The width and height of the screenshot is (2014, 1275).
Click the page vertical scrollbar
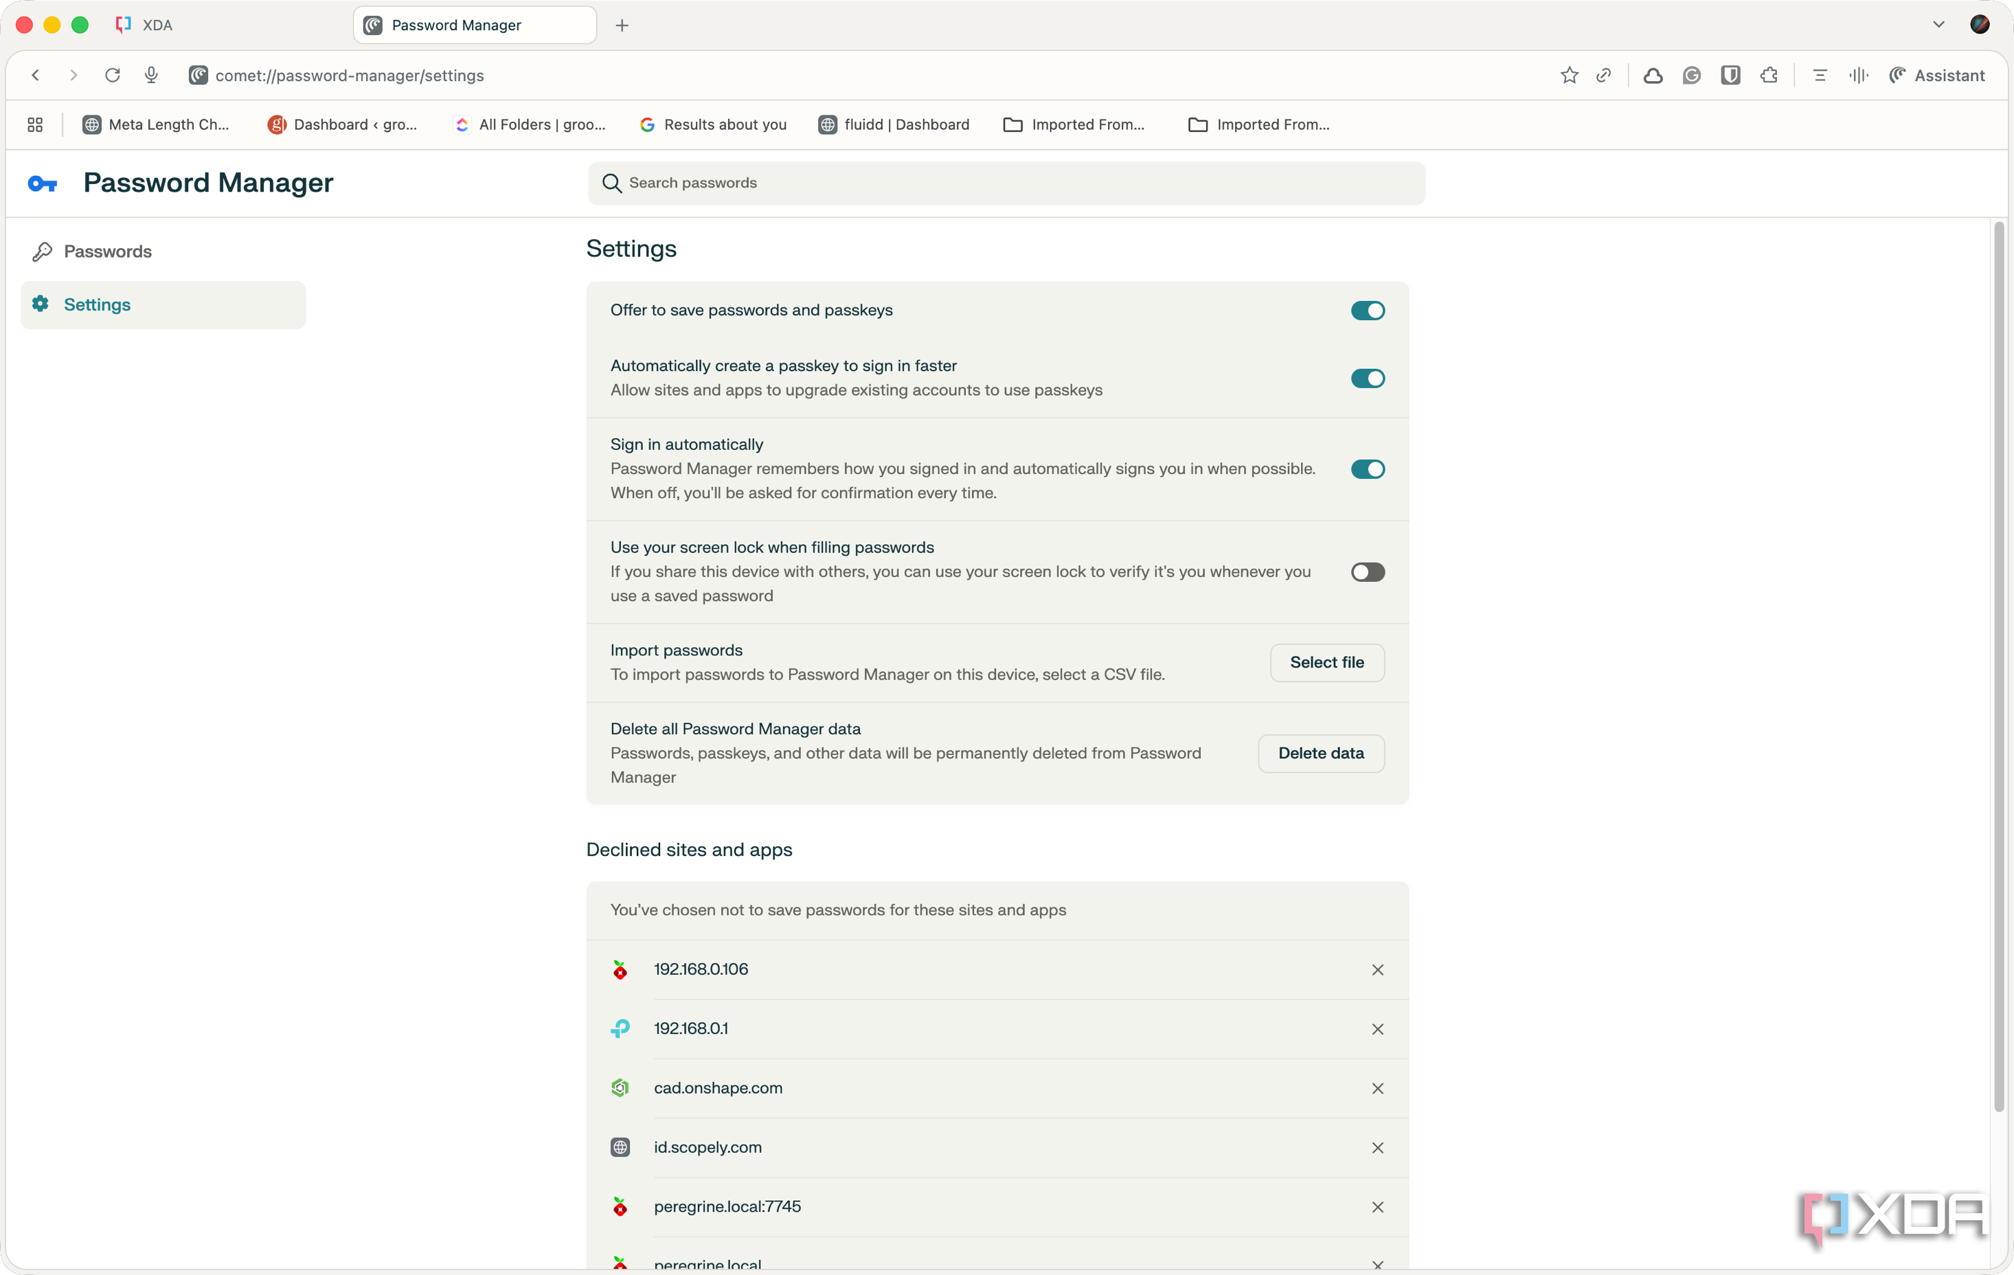pos(1999,666)
